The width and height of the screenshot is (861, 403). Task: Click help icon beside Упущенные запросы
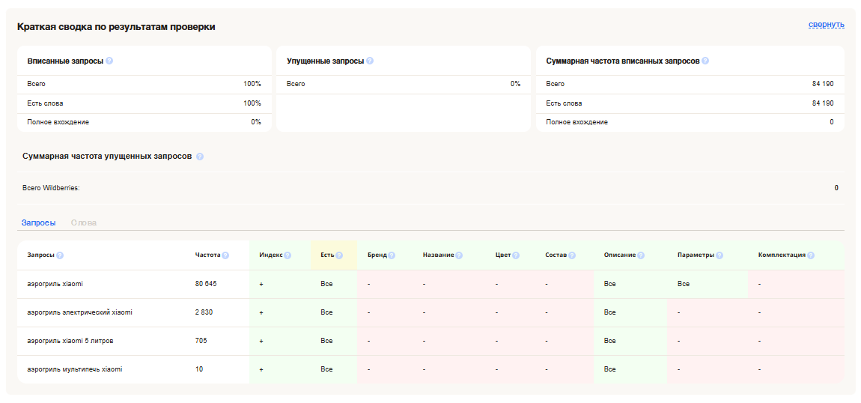coord(370,61)
